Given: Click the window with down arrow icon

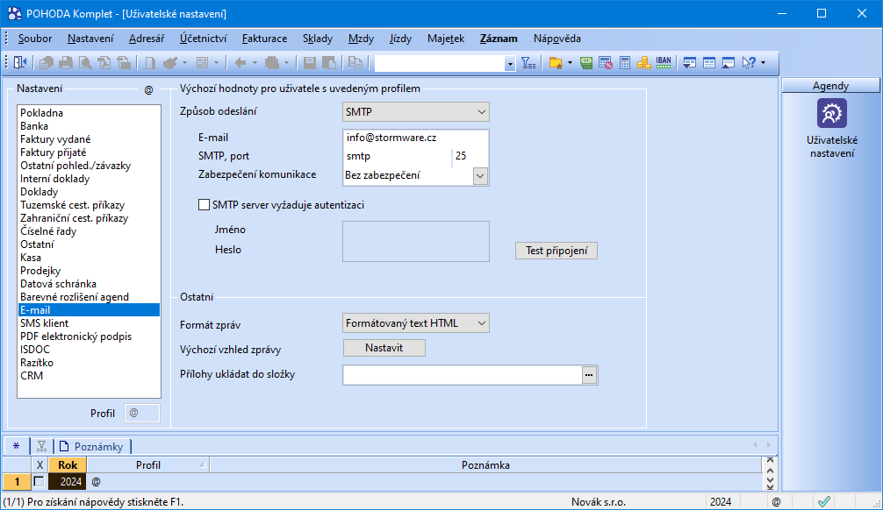Looking at the screenshot, I should click(x=689, y=62).
